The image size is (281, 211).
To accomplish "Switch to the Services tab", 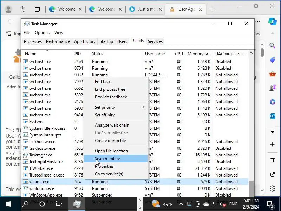I will 155,41.
